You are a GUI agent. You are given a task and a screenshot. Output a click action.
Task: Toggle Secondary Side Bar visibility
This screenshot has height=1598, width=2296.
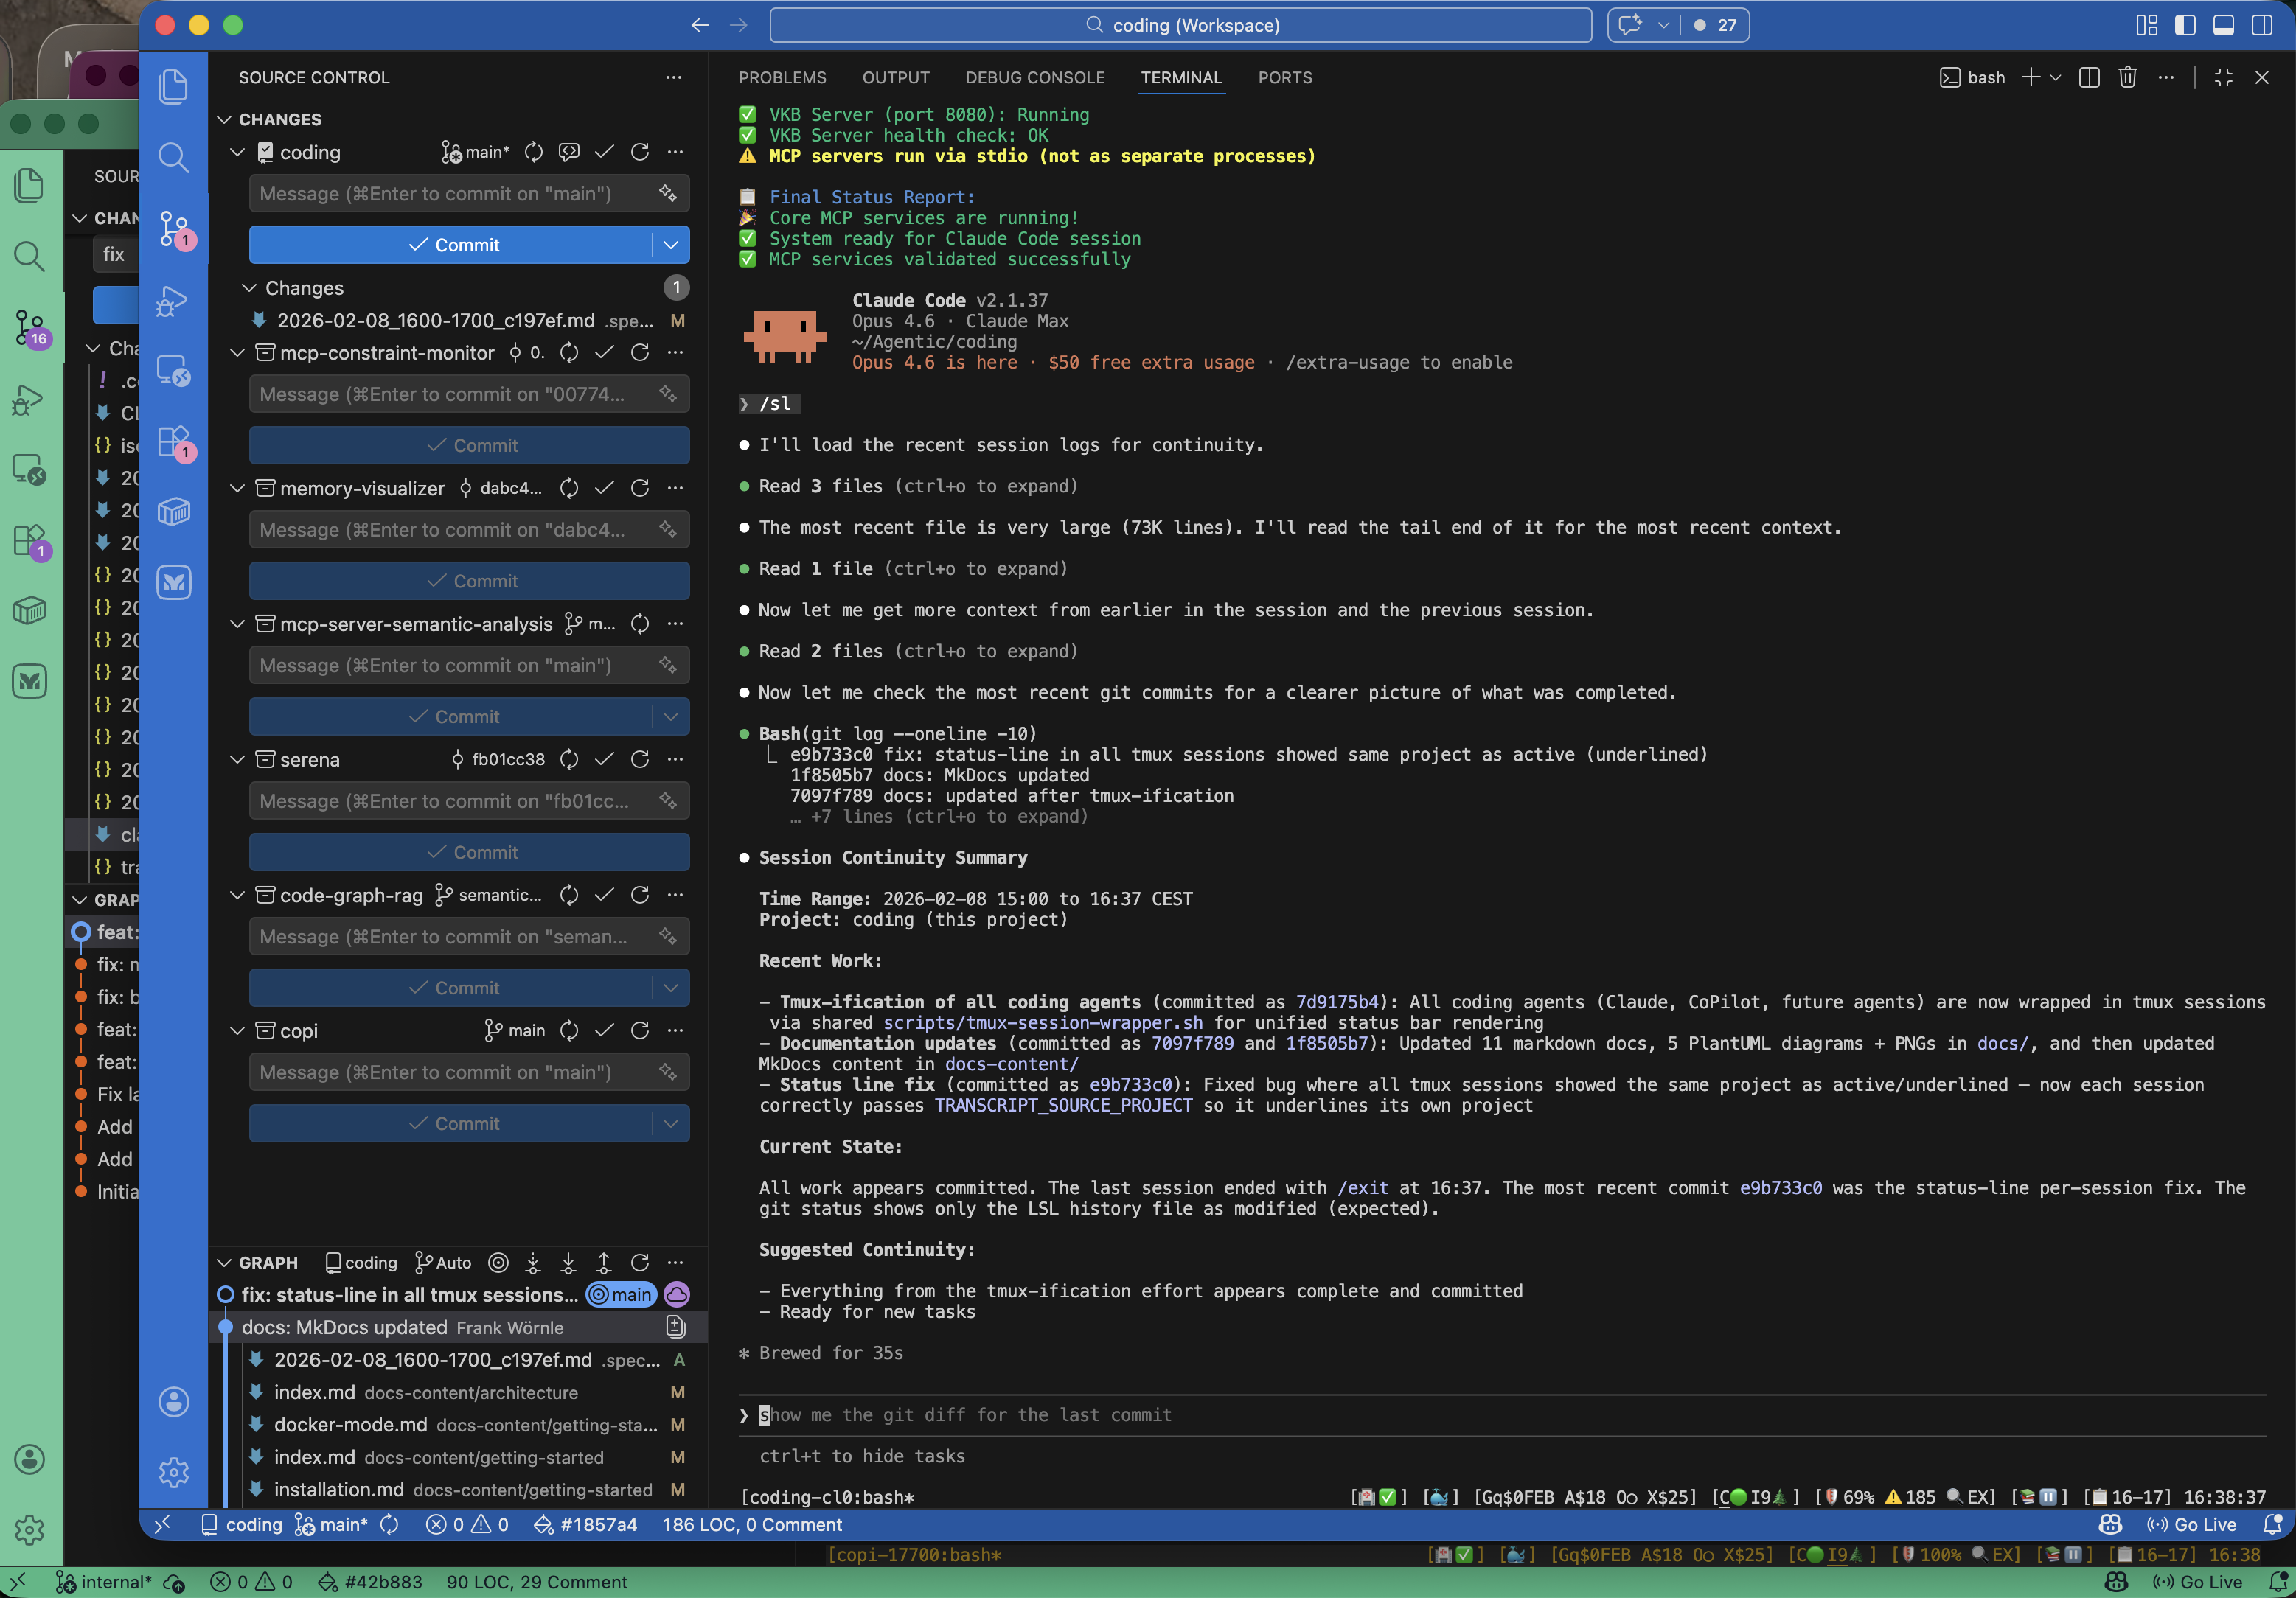point(2262,25)
